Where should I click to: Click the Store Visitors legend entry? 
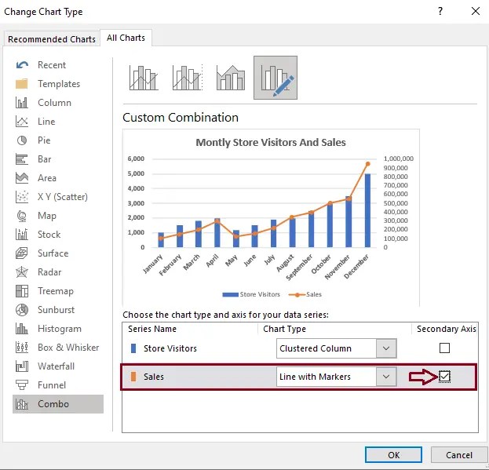click(x=251, y=294)
